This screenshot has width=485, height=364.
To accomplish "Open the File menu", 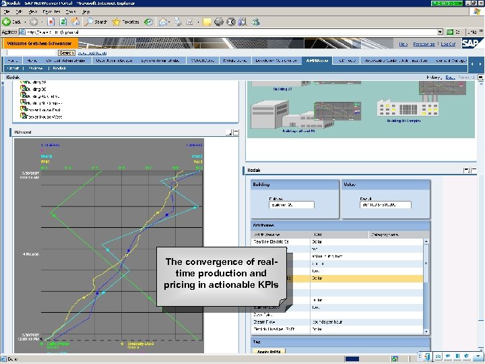I will [x=7, y=11].
